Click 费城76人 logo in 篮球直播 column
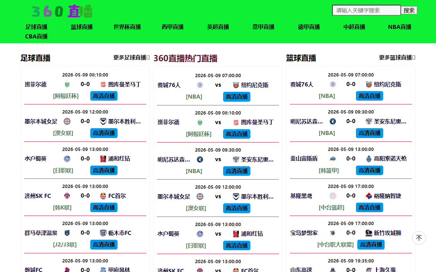The image size is (436, 272). point(333,84)
